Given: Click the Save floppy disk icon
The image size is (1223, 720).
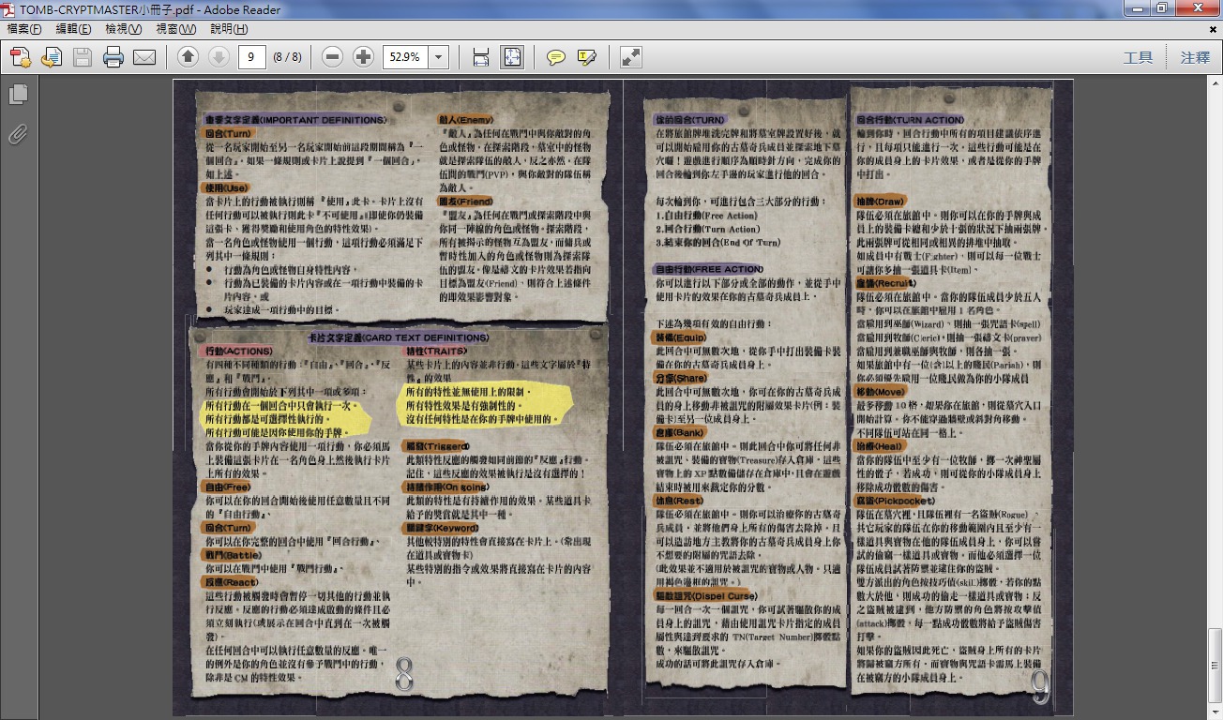Looking at the screenshot, I should click(x=83, y=57).
